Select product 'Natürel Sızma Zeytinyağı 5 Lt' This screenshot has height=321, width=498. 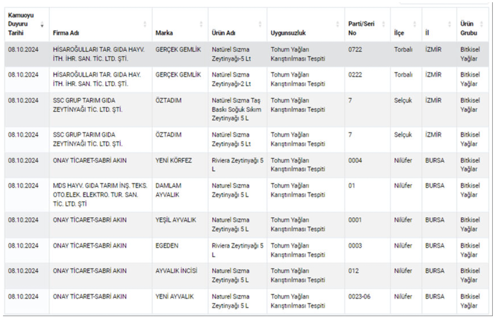coord(233,139)
